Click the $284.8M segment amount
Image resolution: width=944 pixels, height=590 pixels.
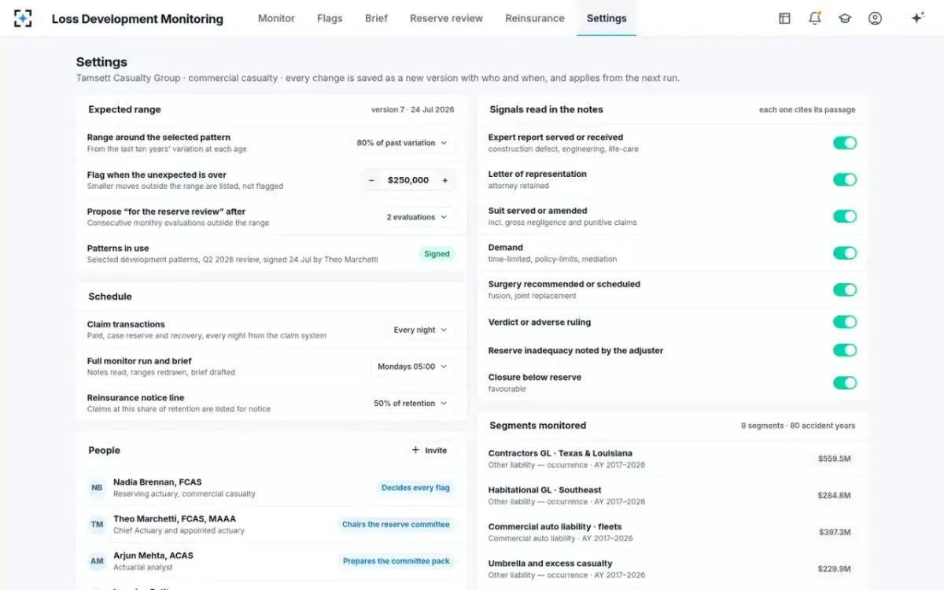coord(834,496)
